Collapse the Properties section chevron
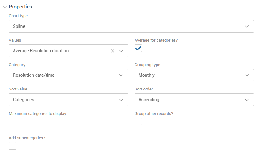The image size is (259, 155). click(x=5, y=7)
